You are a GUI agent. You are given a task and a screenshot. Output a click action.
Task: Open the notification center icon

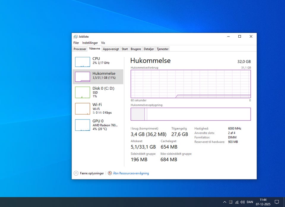(277, 202)
